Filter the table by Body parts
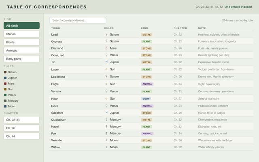Screen dimensions: 259x162 21,59
